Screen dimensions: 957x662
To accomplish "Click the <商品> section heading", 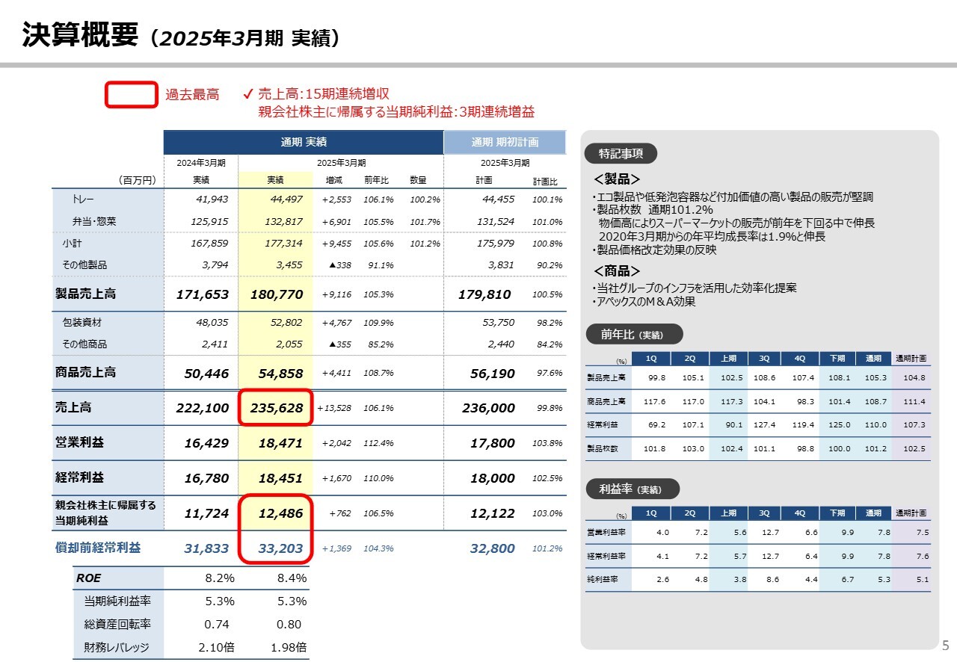I will click(617, 271).
